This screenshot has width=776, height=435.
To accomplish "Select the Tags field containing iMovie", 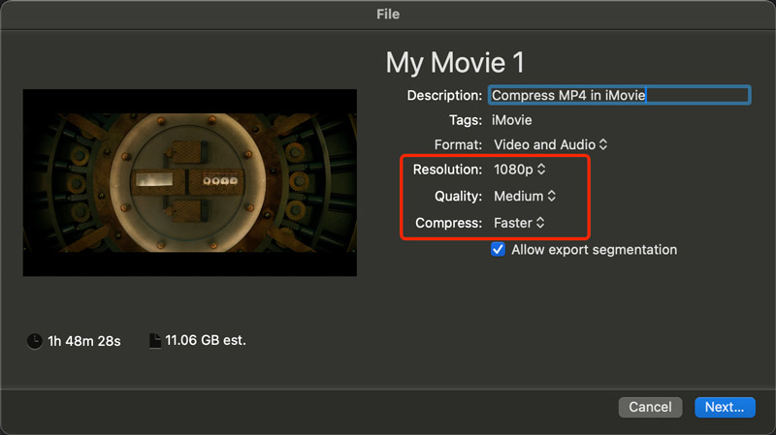I will point(512,120).
